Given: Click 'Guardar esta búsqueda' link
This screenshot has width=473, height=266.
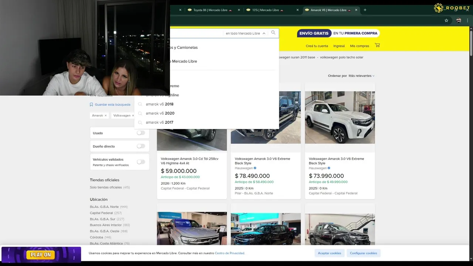Looking at the screenshot, I should 112,105.
